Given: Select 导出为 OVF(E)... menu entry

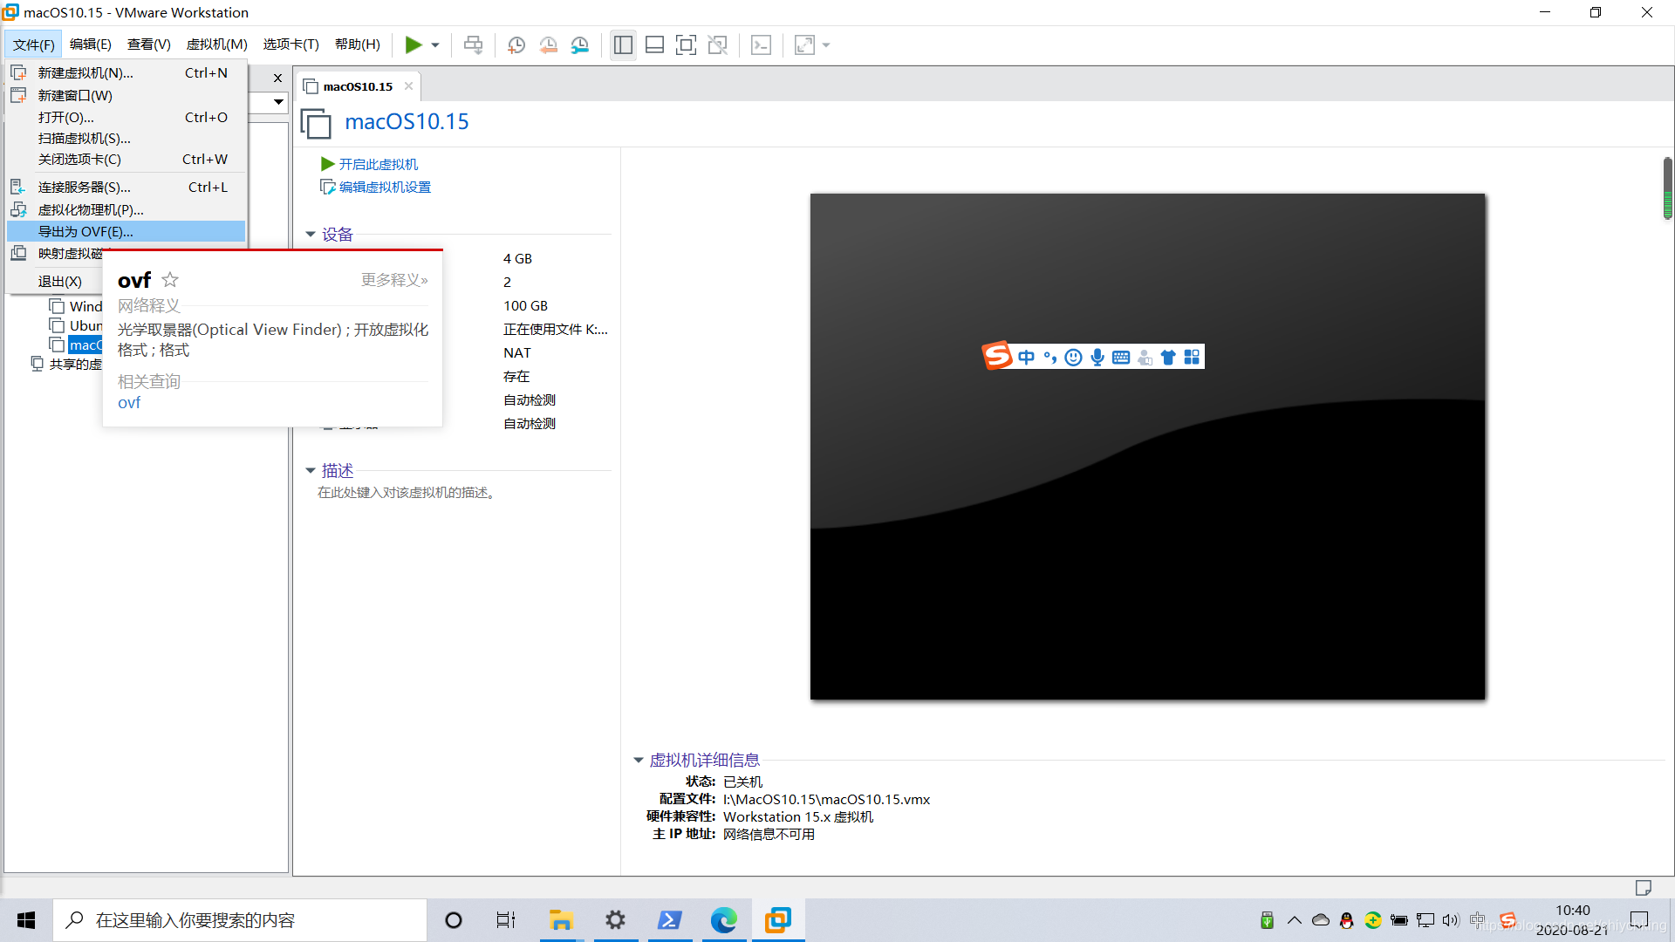Looking at the screenshot, I should (x=126, y=231).
